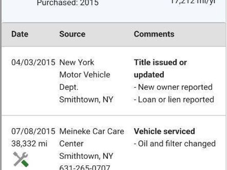Click the Loan or lien reported comment
The image size is (227, 170).
[x=174, y=99]
